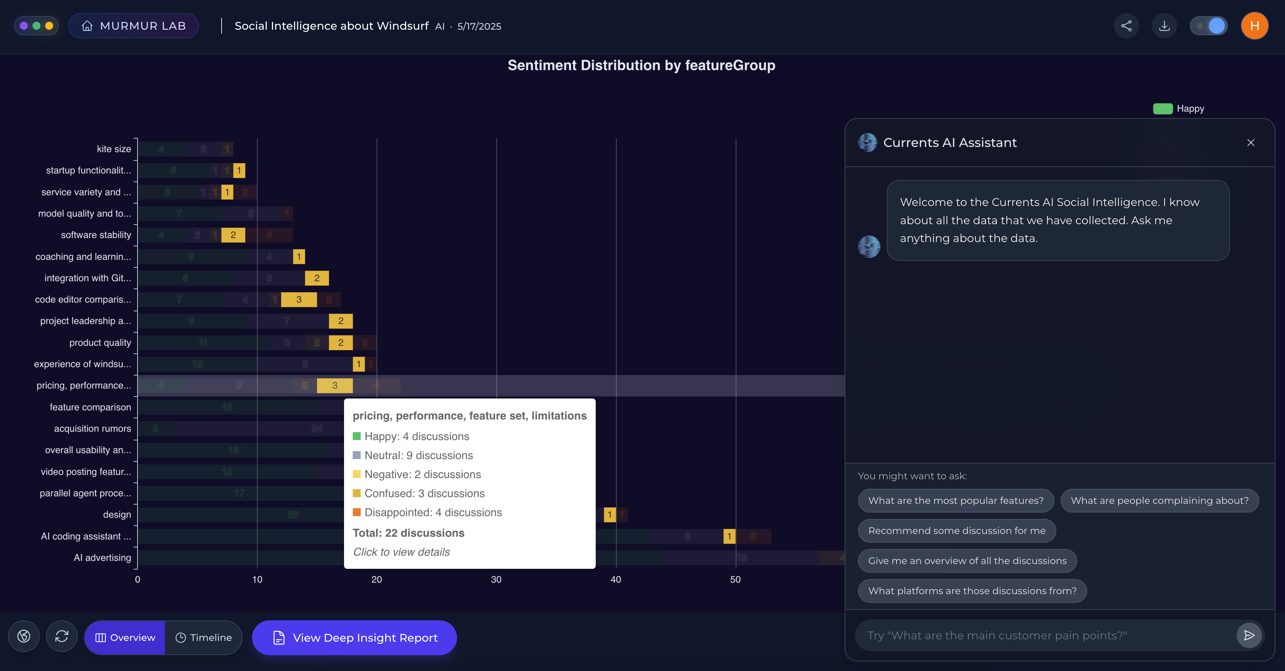Click the download/export icon
The height and width of the screenshot is (671, 1285).
(x=1164, y=25)
